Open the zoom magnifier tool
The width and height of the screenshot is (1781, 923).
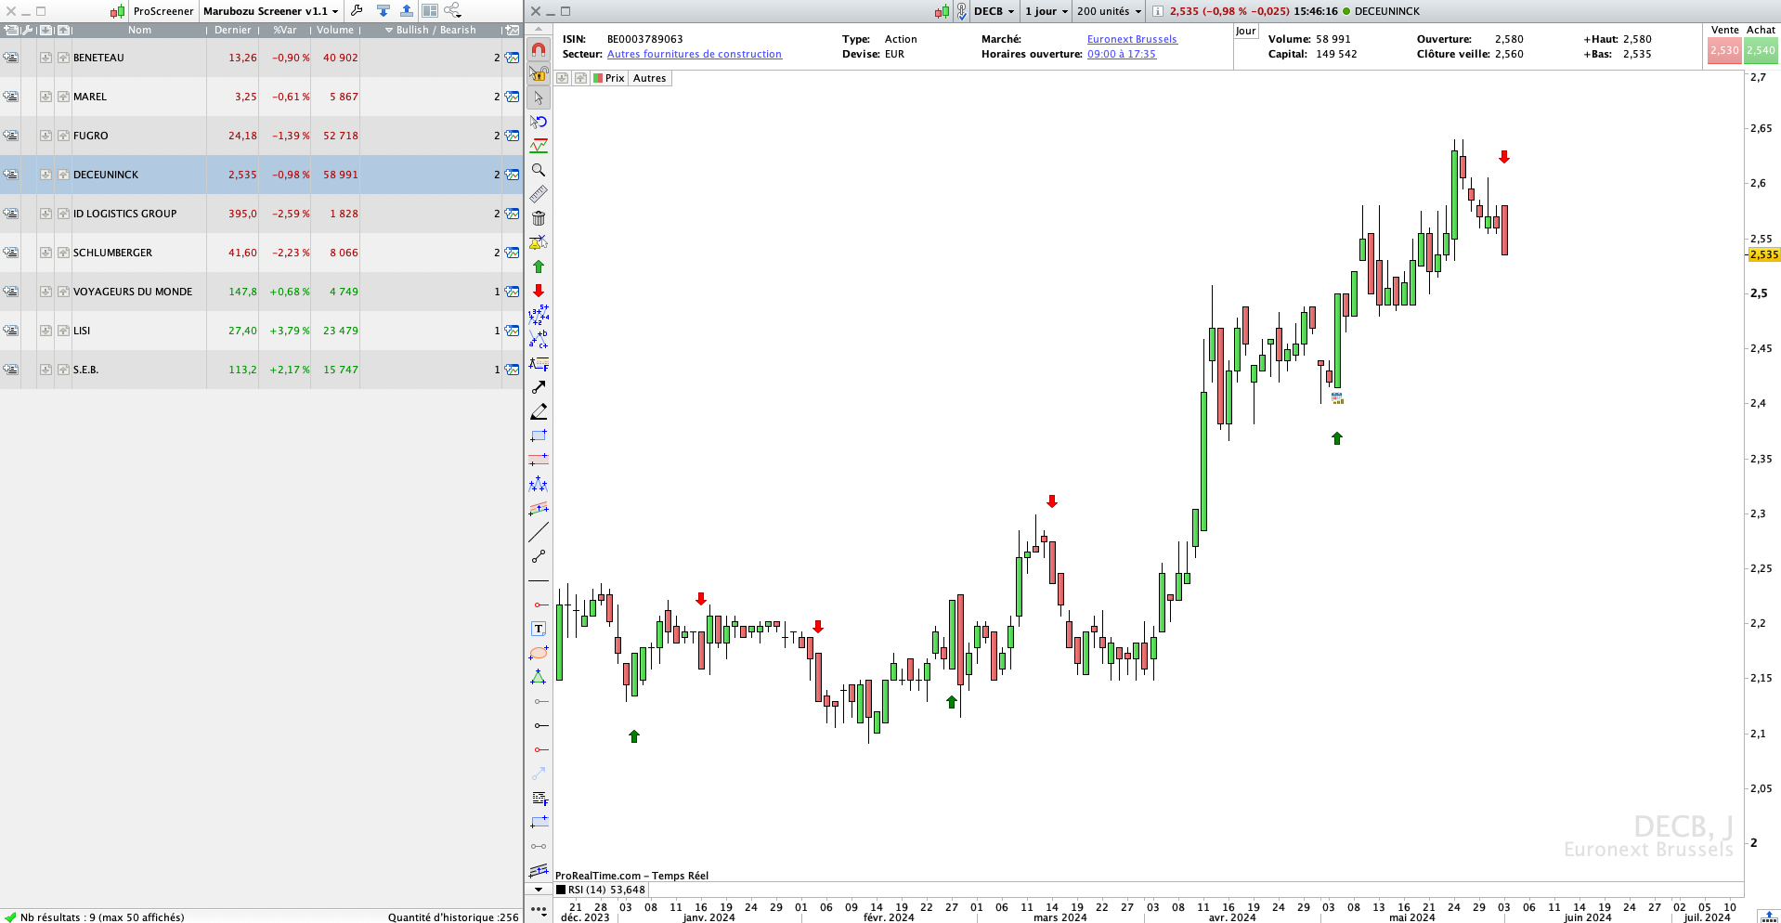(x=539, y=170)
